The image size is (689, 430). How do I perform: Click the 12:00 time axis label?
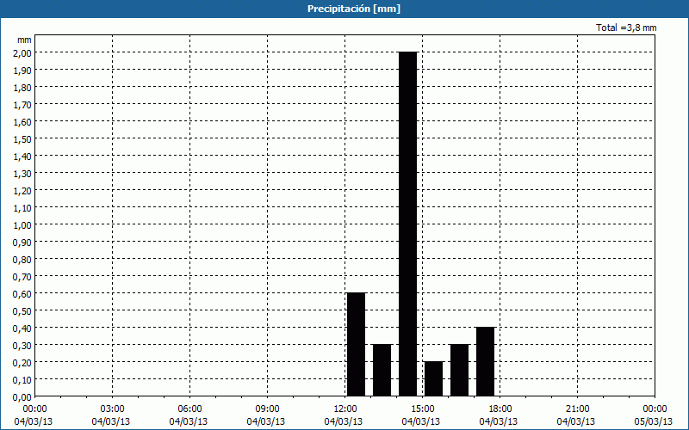(345, 409)
